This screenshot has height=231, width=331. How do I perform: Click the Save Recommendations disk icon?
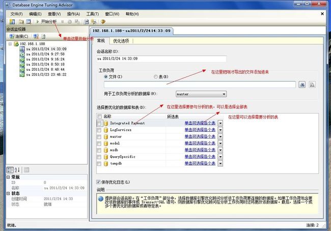[x=86, y=21]
